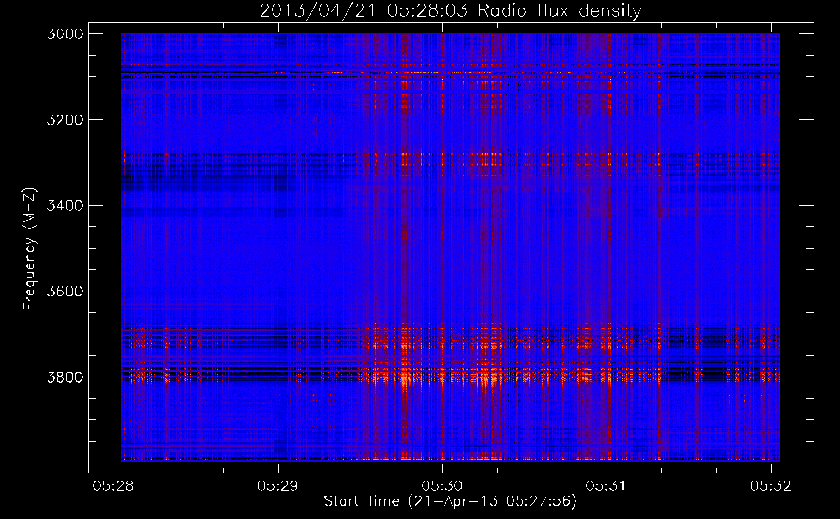Click the 05:31 time tick label
The width and height of the screenshot is (840, 519).
coord(606,486)
